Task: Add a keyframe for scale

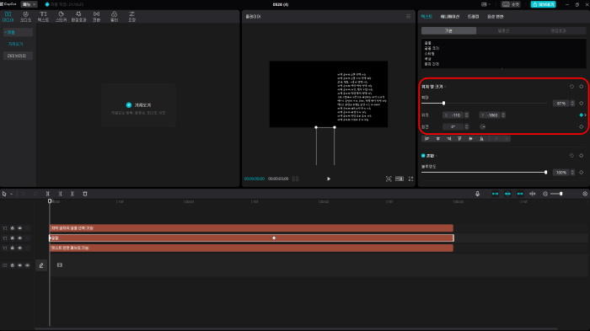Action: click(582, 104)
